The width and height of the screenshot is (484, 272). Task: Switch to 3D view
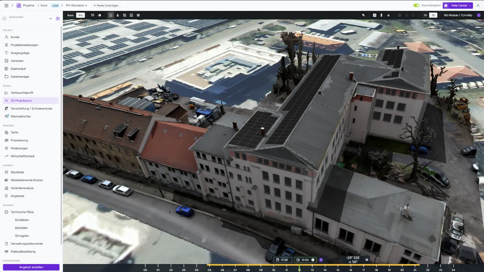433,15
